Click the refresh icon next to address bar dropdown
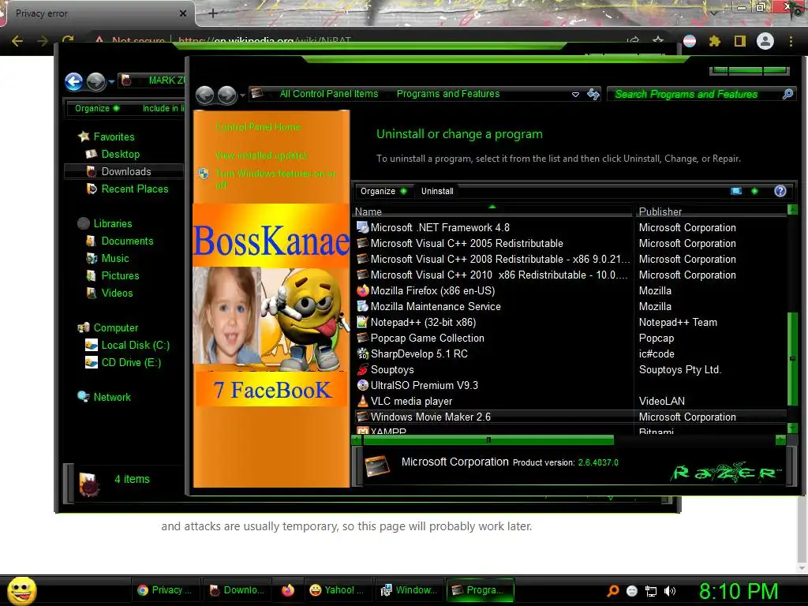 pyautogui.click(x=593, y=94)
